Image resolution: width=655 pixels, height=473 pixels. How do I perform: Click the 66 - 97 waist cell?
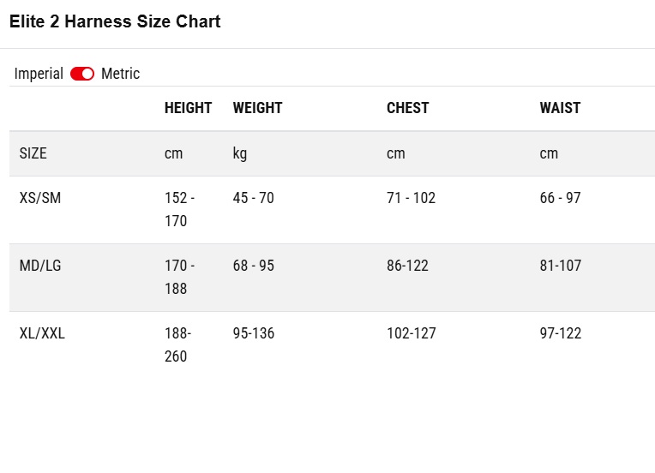click(x=560, y=198)
